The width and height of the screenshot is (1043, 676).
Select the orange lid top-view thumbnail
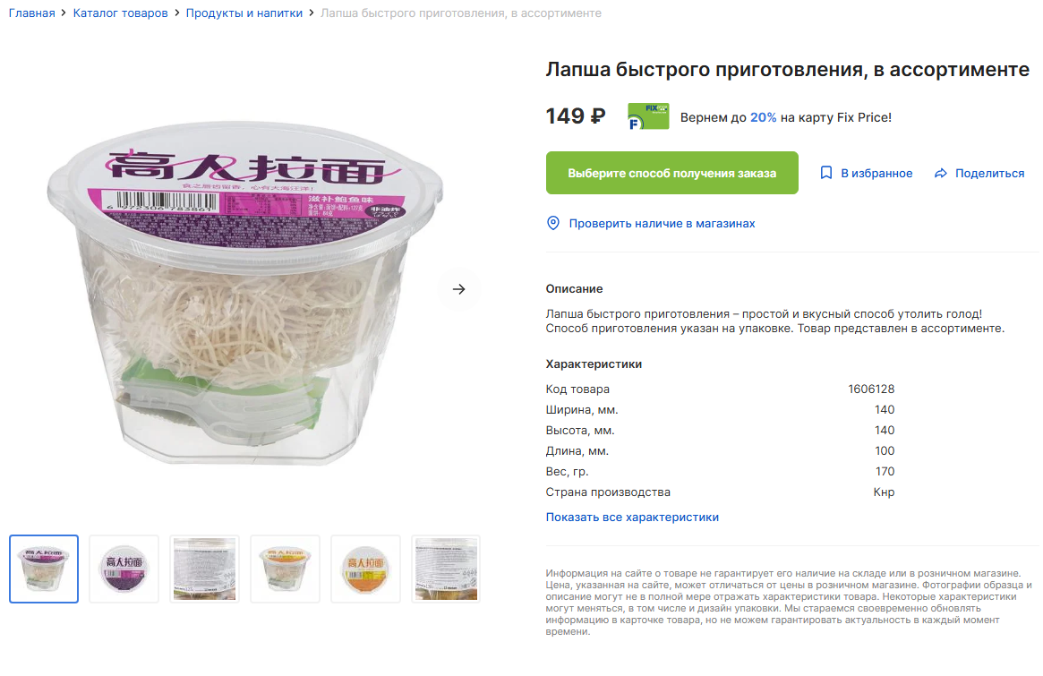pos(366,569)
